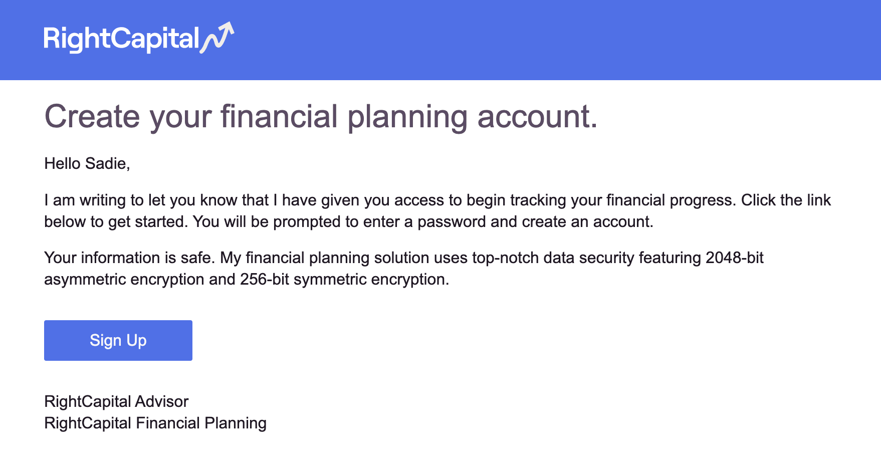Click the RightCapital logo wordmark
Screen dimensions: 881x458
[122, 39]
